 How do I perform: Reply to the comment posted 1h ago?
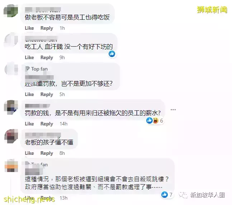coord(47,28)
